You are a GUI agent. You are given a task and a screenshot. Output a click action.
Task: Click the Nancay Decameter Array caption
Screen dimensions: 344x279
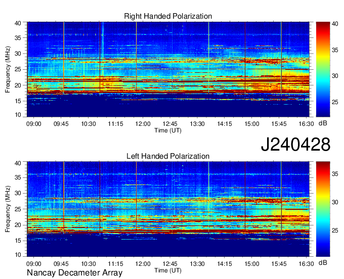(x=74, y=273)
